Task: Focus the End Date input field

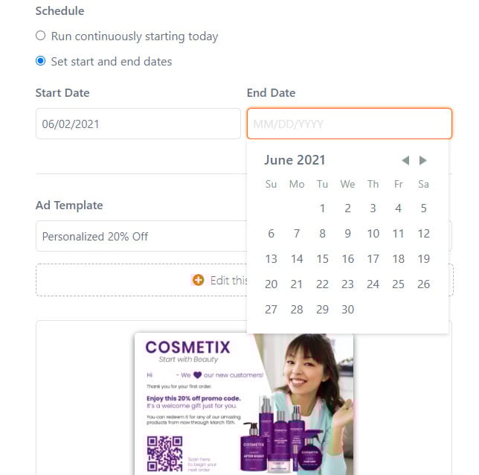Action: point(349,124)
